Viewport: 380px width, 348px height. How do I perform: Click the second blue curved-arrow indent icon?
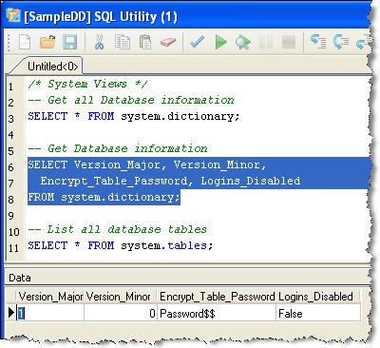(x=341, y=42)
